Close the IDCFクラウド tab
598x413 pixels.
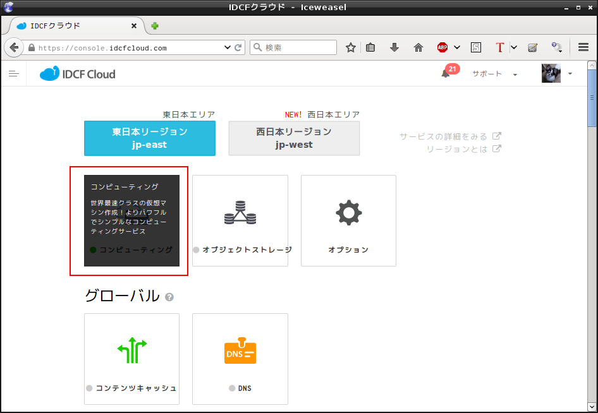pos(134,26)
